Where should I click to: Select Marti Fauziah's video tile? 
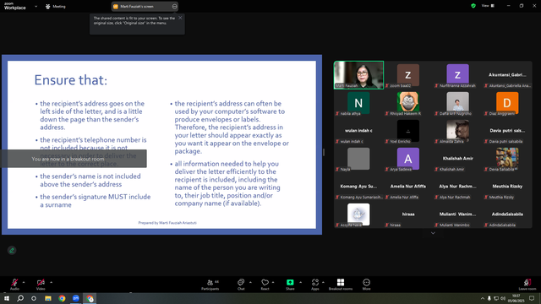358,75
